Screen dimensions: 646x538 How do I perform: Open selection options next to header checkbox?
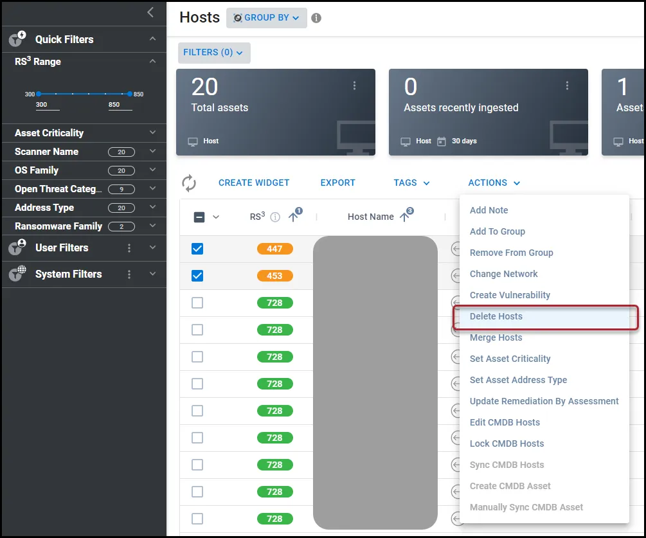pyautogui.click(x=216, y=217)
